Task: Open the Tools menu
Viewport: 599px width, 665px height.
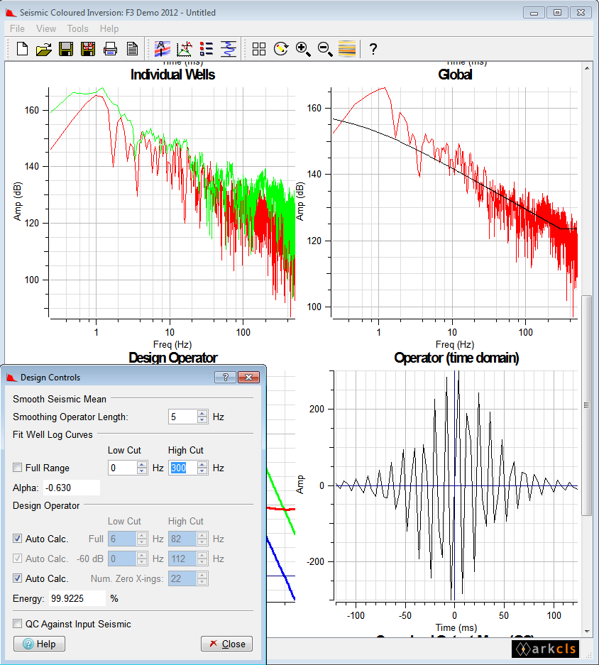Action: (77, 28)
